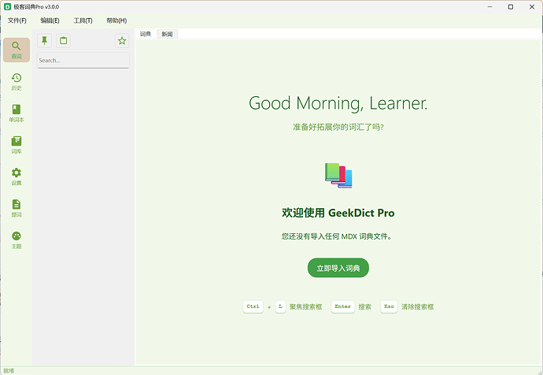
Task: Click the Esc key hint
Action: click(389, 306)
